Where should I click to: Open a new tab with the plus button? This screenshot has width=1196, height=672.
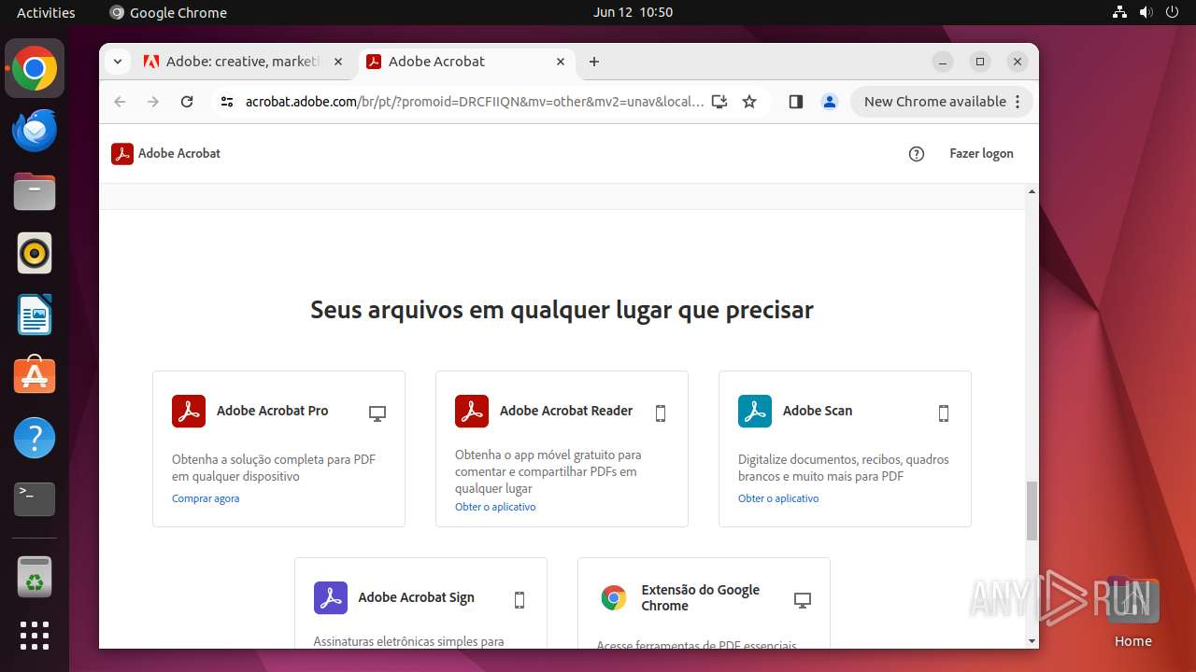[x=594, y=62]
